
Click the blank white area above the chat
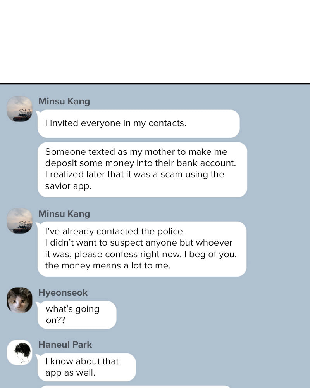point(155,42)
